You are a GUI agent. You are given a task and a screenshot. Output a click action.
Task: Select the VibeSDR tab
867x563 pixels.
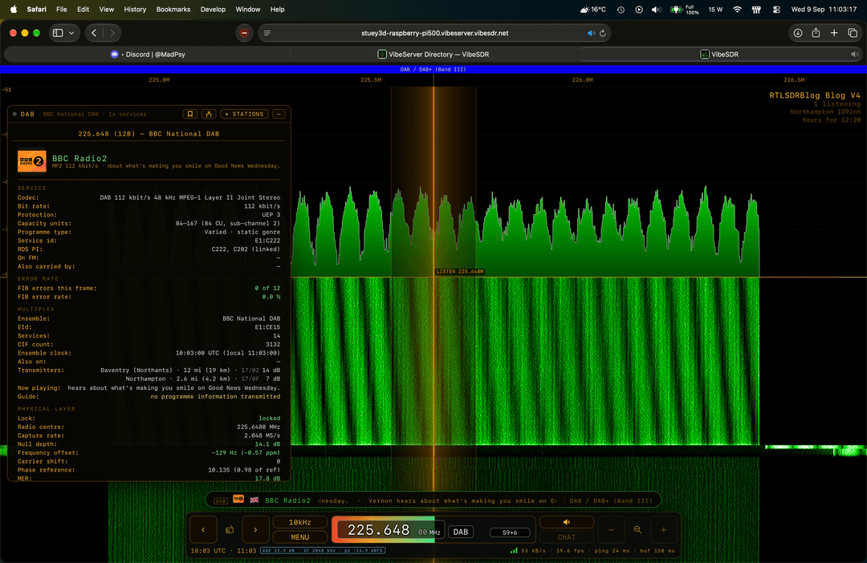click(718, 55)
